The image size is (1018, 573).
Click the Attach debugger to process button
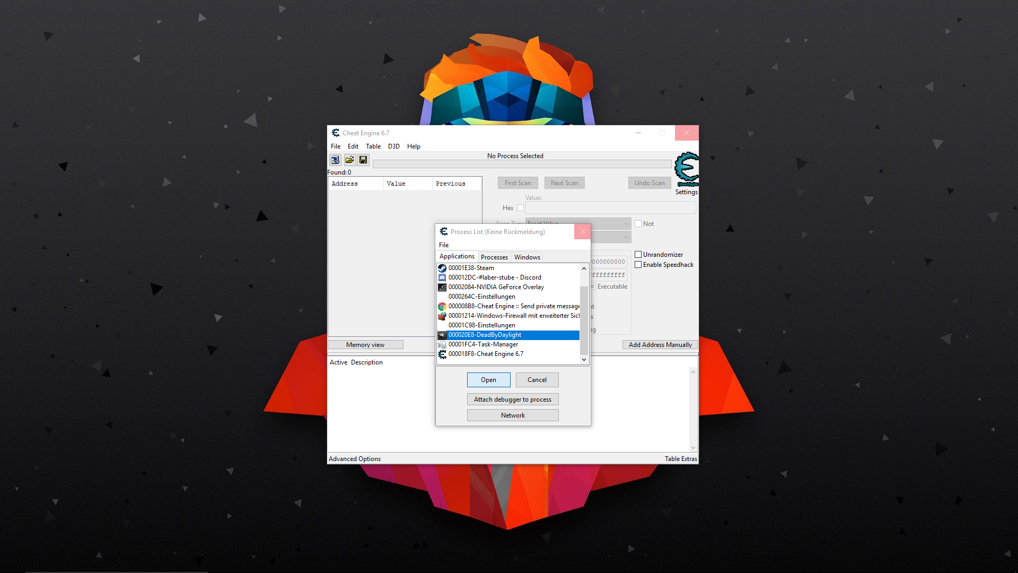513,399
